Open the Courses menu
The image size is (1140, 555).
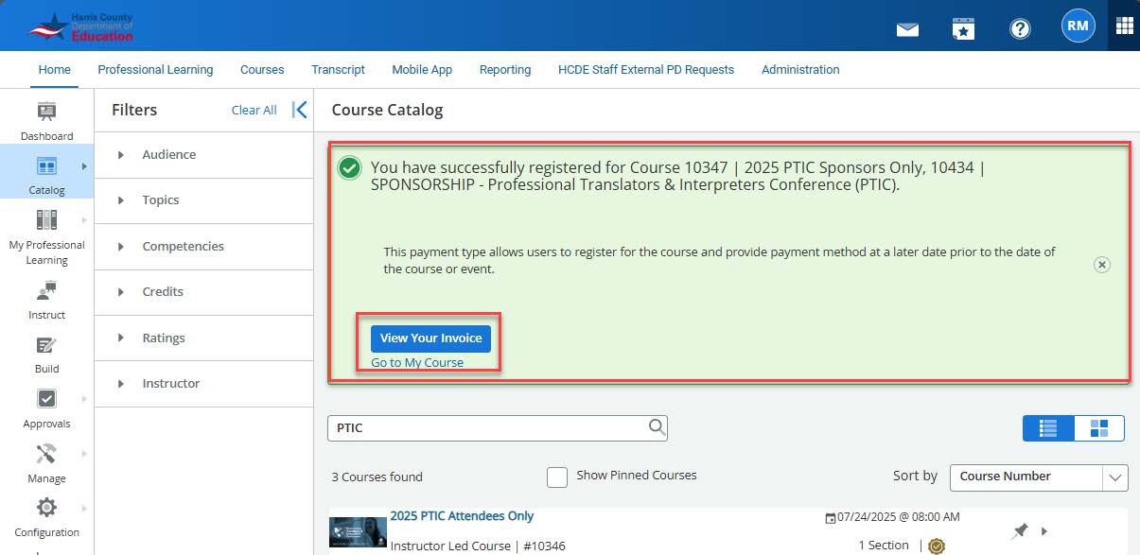click(x=262, y=69)
